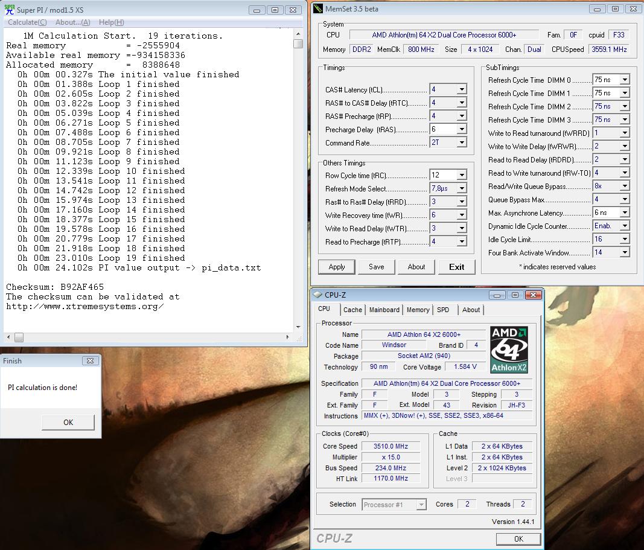Image resolution: width=644 pixels, height=550 pixels.
Task: Open Max. Asynchrone Latency dropdown
Action: [625, 213]
